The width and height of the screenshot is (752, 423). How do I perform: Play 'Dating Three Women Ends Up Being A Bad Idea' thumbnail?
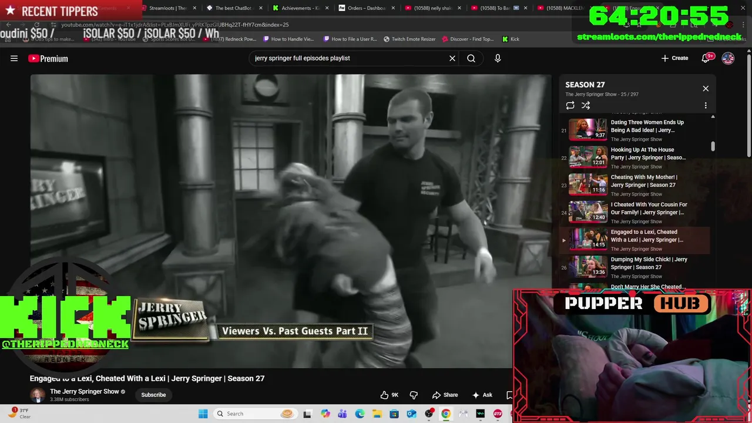(x=588, y=129)
